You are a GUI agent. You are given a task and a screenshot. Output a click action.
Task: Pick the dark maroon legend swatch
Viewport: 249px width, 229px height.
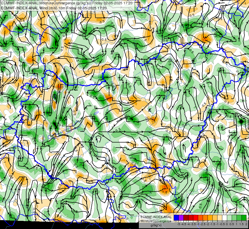click(186, 218)
